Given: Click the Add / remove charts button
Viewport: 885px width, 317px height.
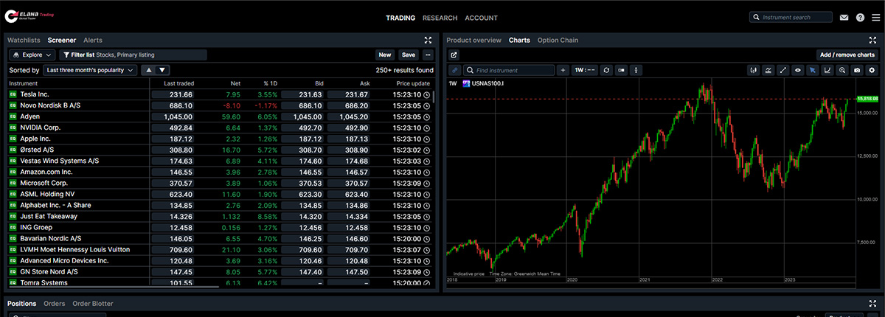Looking at the screenshot, I should (x=847, y=55).
